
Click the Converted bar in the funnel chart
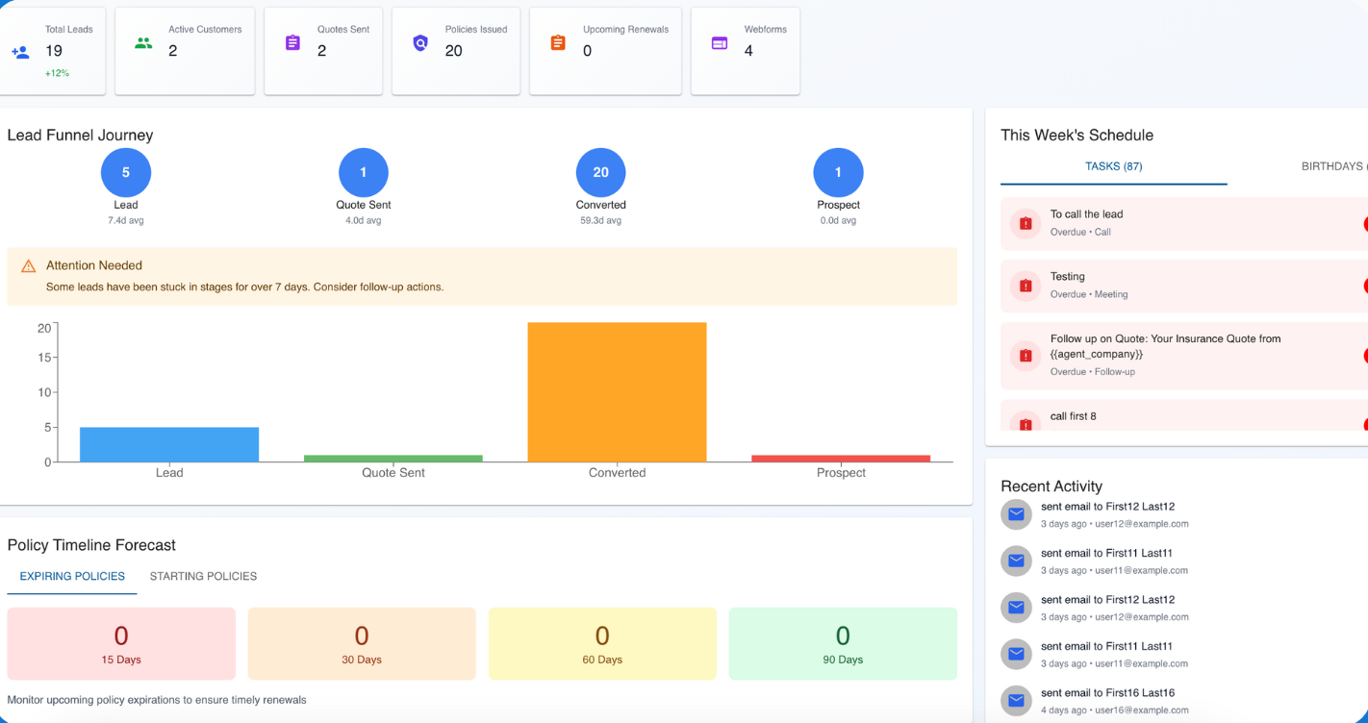click(617, 389)
